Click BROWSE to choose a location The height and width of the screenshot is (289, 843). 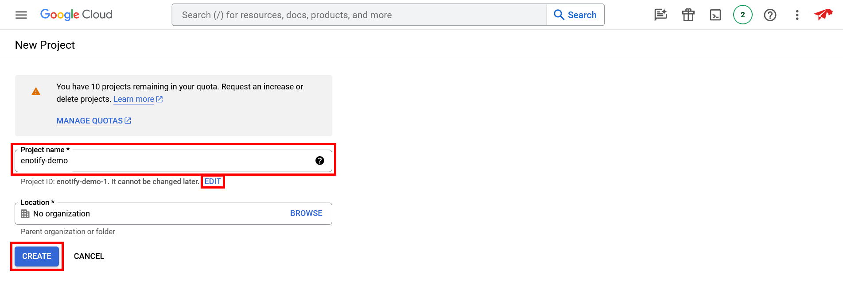pyautogui.click(x=306, y=213)
